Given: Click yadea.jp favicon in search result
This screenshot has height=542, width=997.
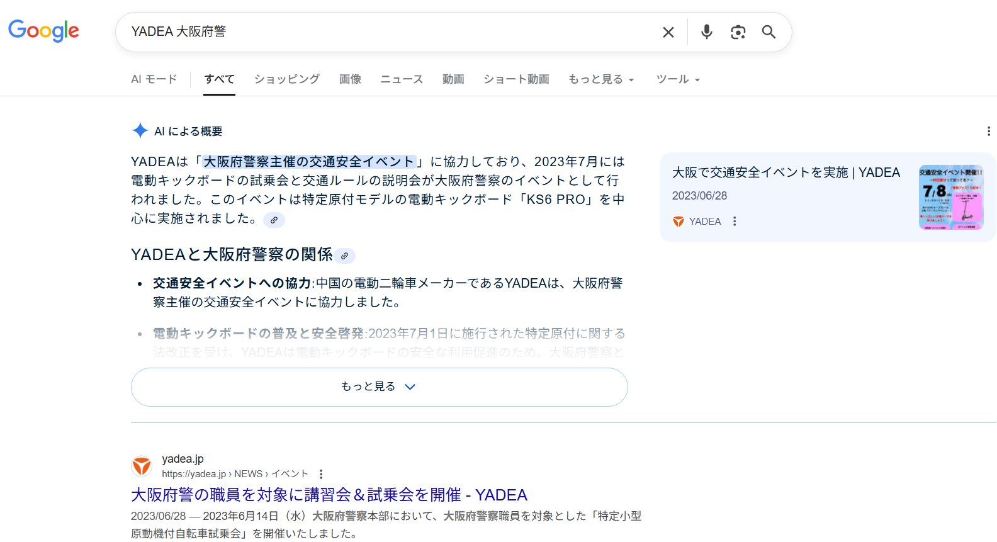Looking at the screenshot, I should click(x=142, y=466).
